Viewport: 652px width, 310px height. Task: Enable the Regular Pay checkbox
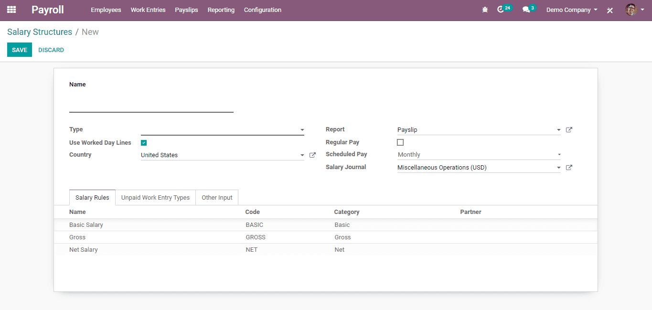click(400, 142)
